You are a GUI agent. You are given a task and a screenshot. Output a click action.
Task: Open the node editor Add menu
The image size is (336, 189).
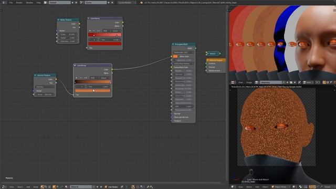(28, 187)
